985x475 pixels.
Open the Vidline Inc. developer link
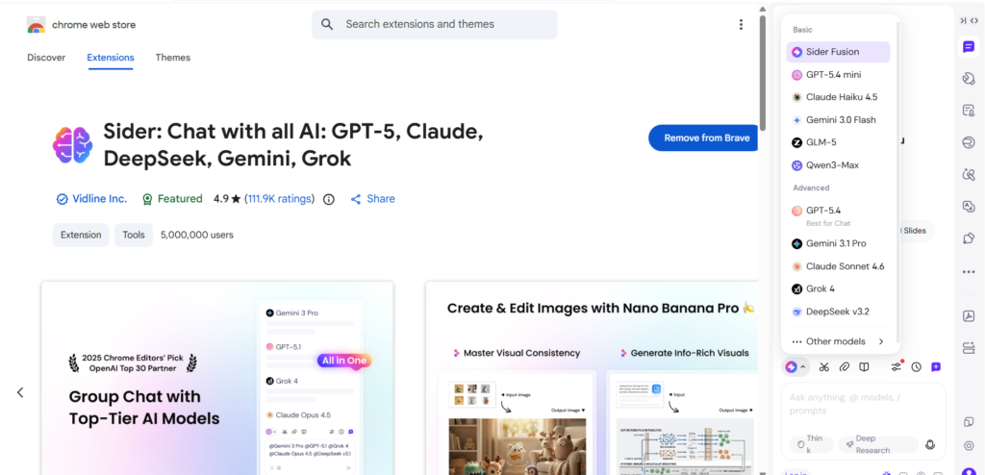point(99,199)
